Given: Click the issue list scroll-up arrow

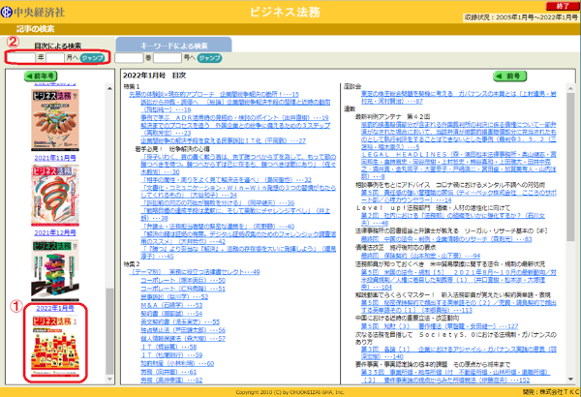Looking at the screenshot, I should click(109, 88).
